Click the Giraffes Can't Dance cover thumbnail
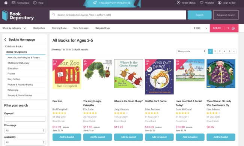 [x=159, y=77]
